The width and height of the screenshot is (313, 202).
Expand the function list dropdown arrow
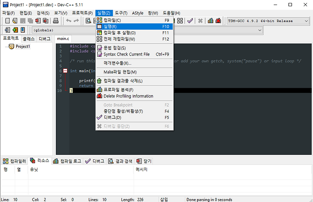pyautogui.click(x=260, y=30)
